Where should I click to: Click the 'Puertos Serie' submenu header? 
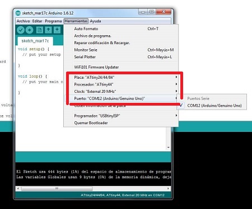pos(198,98)
